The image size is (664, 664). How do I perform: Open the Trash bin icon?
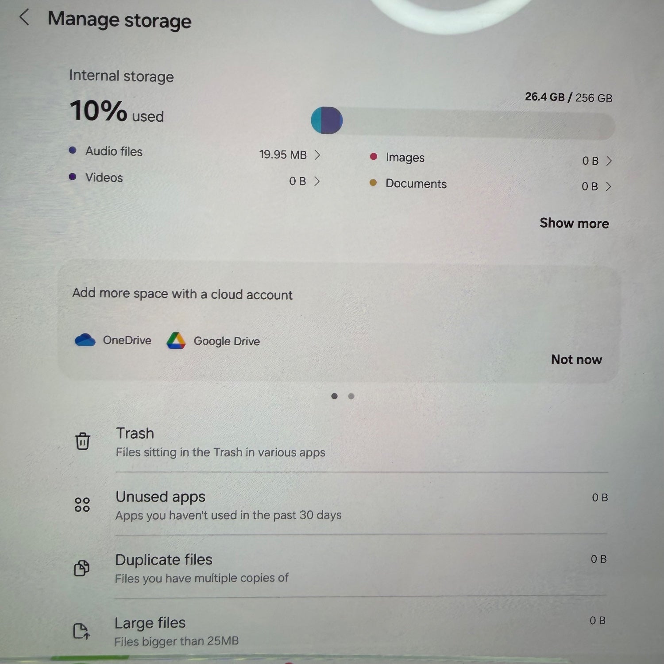[83, 441]
